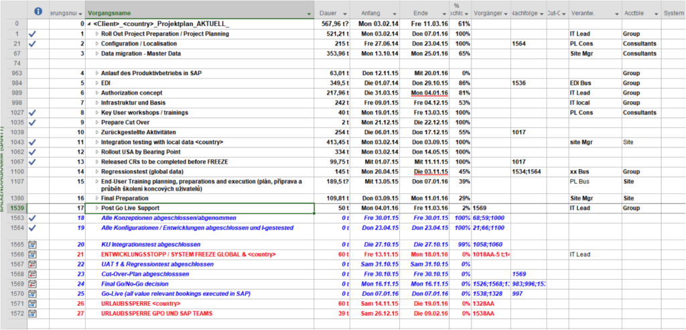Click the checkmark icon in row 1
The image size is (686, 330).
[31, 34]
